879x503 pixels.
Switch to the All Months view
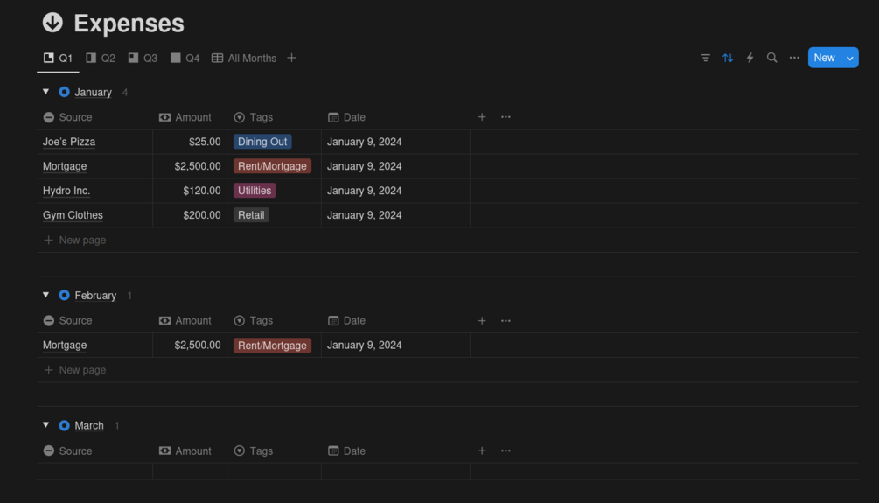244,58
